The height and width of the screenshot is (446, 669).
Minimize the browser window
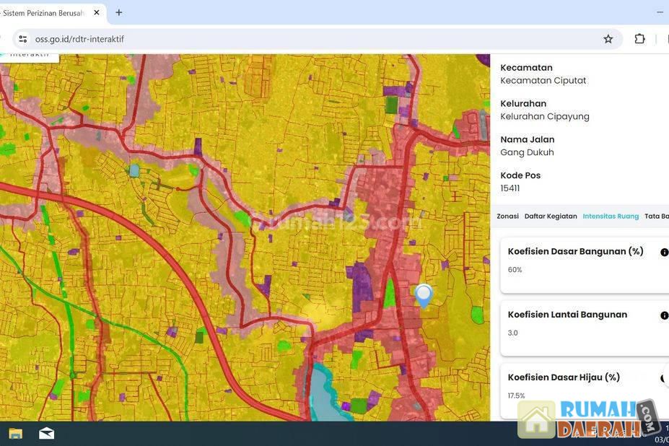tap(660, 12)
